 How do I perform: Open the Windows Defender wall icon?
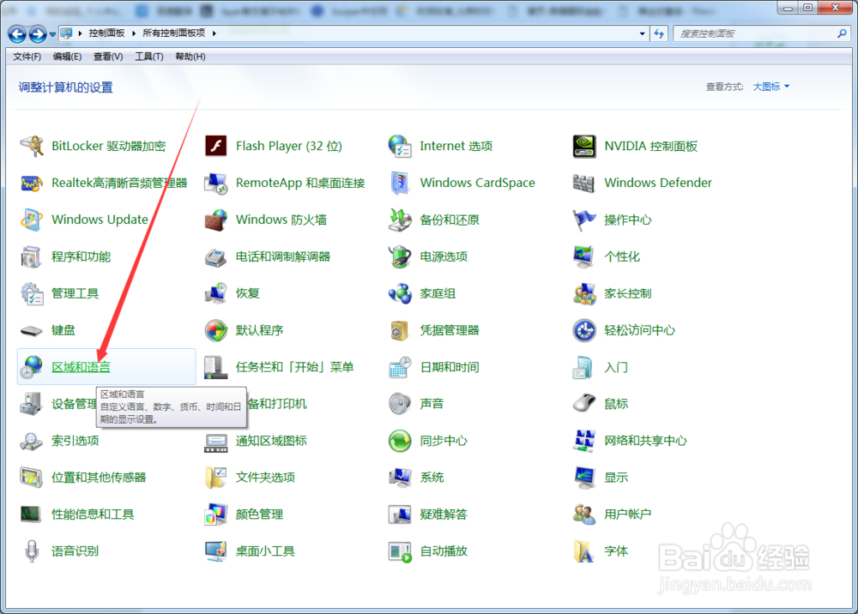(x=584, y=184)
